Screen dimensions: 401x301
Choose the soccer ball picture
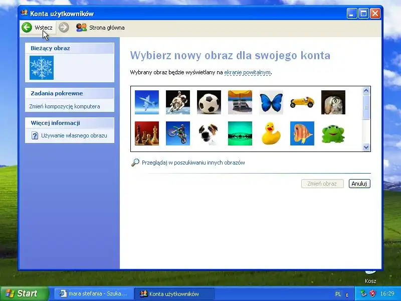(209, 102)
